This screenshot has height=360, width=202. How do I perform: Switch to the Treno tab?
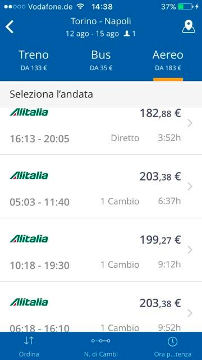[x=34, y=60]
